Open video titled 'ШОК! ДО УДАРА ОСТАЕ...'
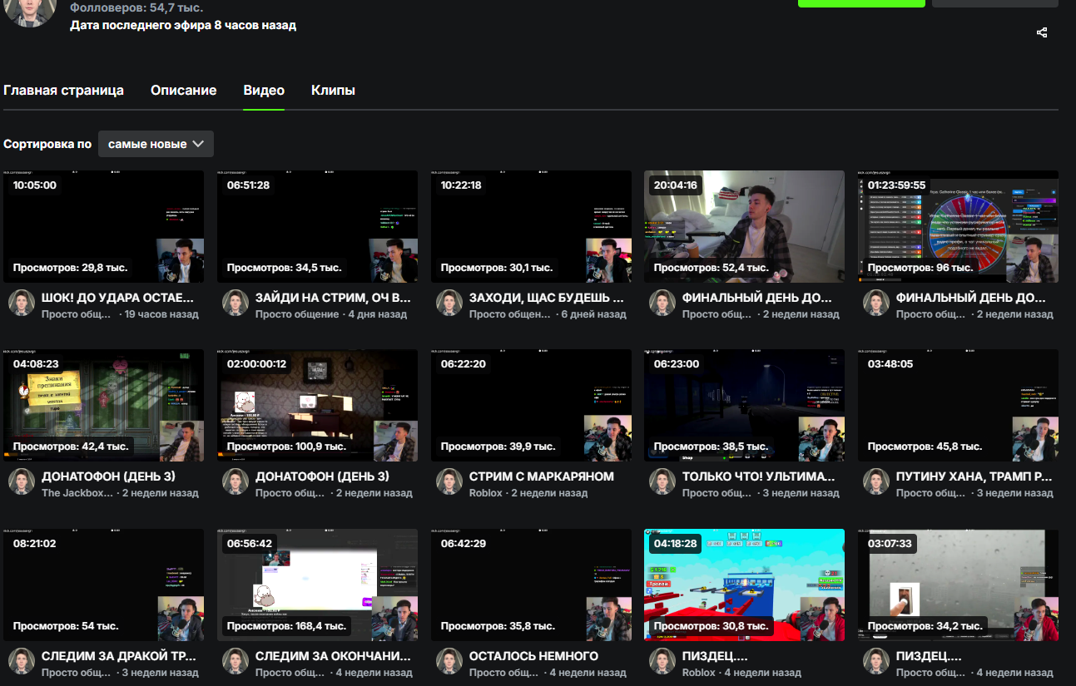The image size is (1076, 686). [117, 298]
